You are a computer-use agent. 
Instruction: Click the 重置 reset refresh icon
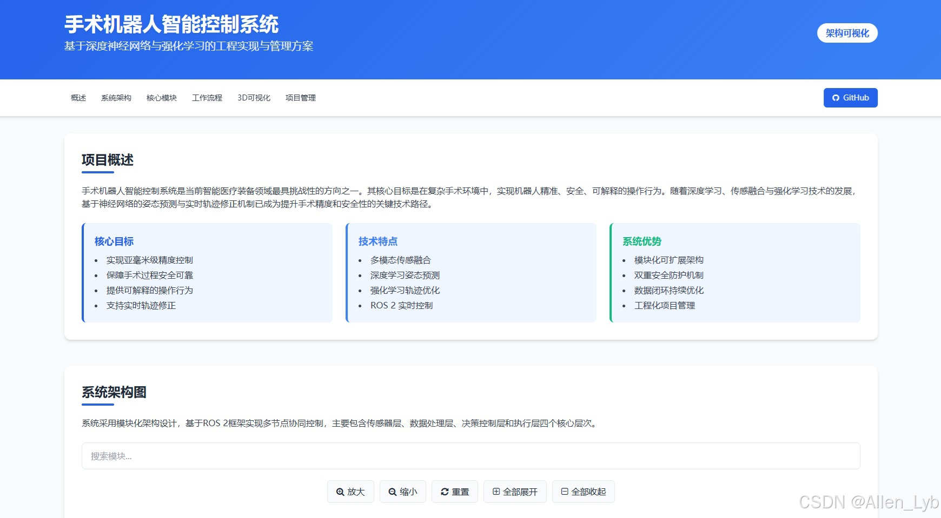click(x=444, y=492)
